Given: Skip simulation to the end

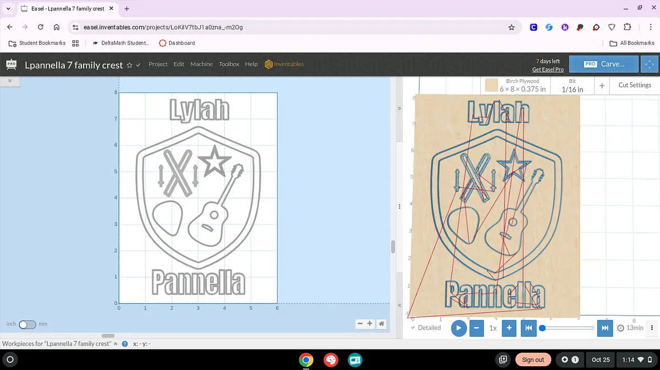Looking at the screenshot, I should (x=604, y=328).
